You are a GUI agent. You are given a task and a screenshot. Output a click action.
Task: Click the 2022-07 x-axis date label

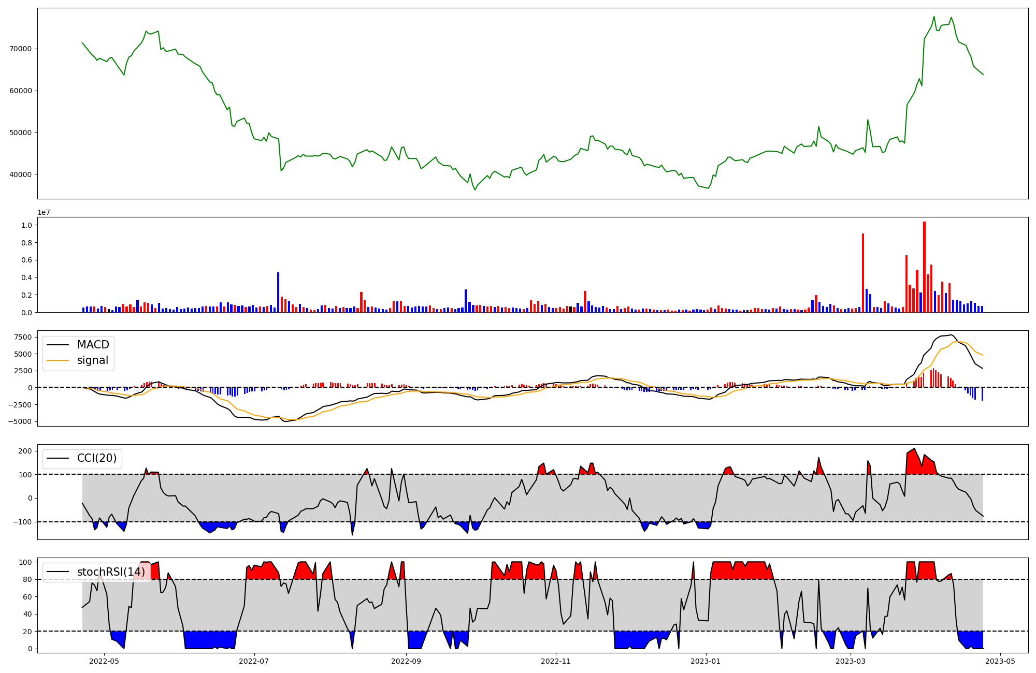(254, 661)
